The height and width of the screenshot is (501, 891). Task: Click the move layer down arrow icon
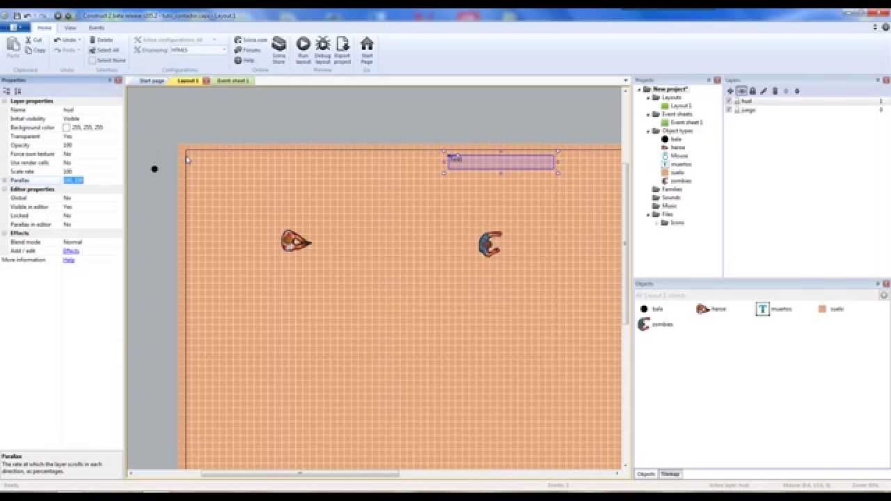pyautogui.click(x=797, y=91)
